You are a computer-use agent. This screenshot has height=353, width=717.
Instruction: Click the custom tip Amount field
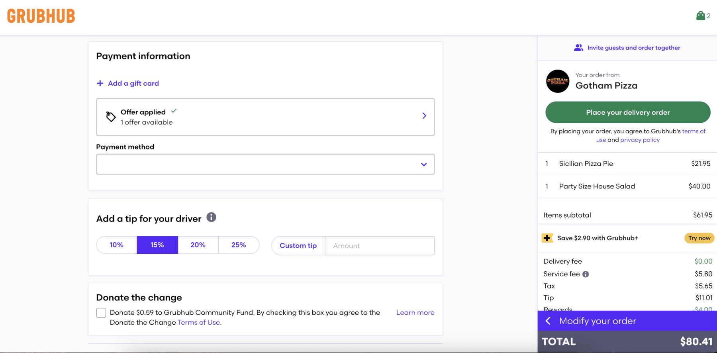point(379,246)
